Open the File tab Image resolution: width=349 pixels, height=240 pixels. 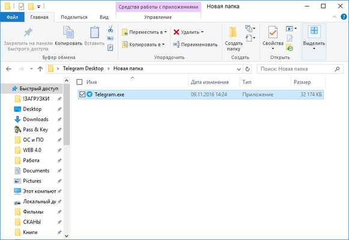click(12, 17)
